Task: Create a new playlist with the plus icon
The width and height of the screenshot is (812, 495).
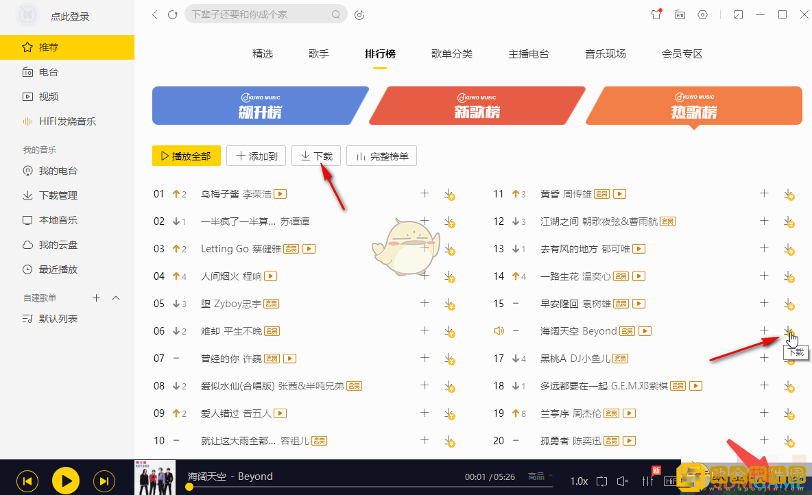Action: [96, 298]
